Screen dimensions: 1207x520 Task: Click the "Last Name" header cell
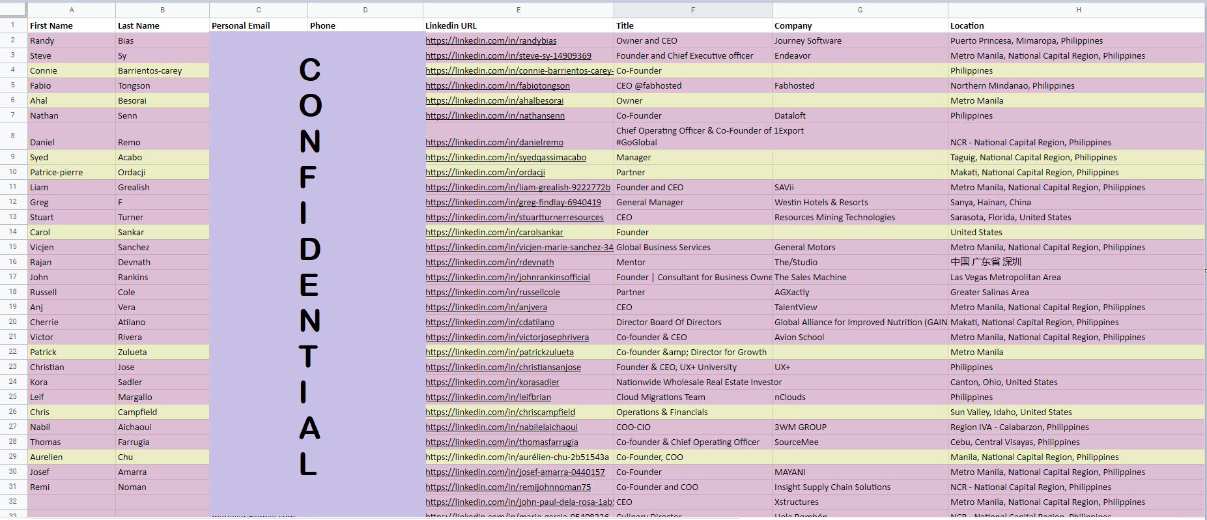(162, 25)
